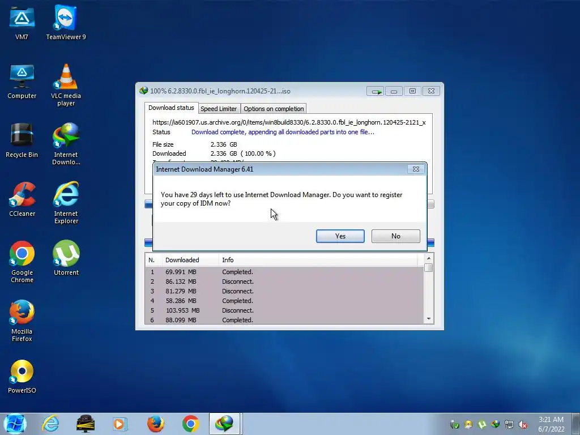Click No in the registration dialog
Screen dimensions: 580x435
point(396,236)
